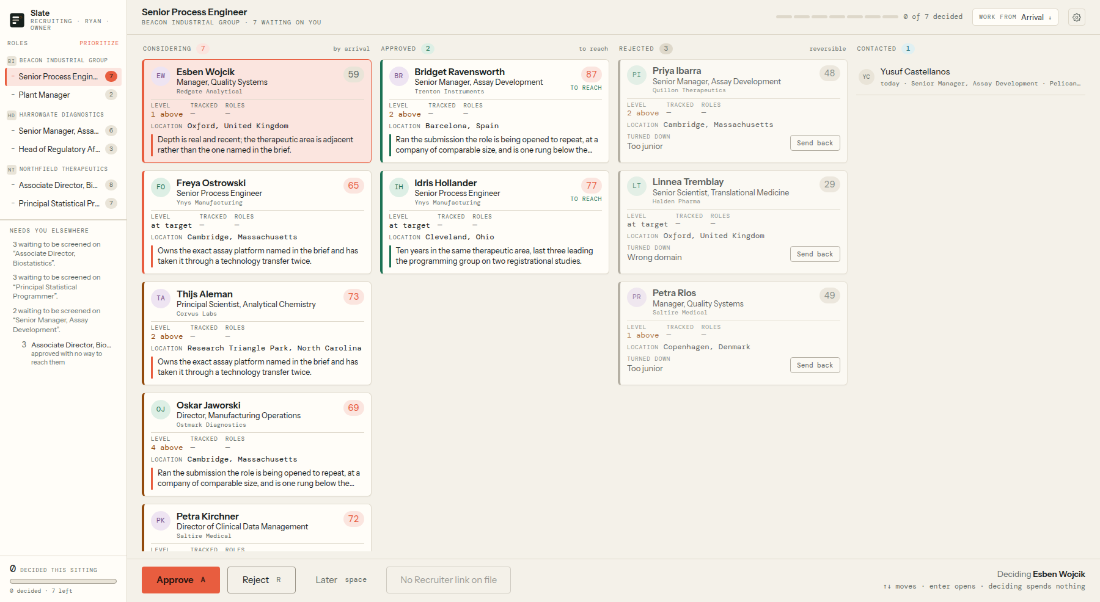This screenshot has width=1100, height=602.
Task: Click the Reject button
Action: (262, 580)
